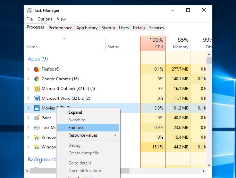236x178 pixels.
Task: Select the Google Chrome app icon
Action: coord(37,79)
